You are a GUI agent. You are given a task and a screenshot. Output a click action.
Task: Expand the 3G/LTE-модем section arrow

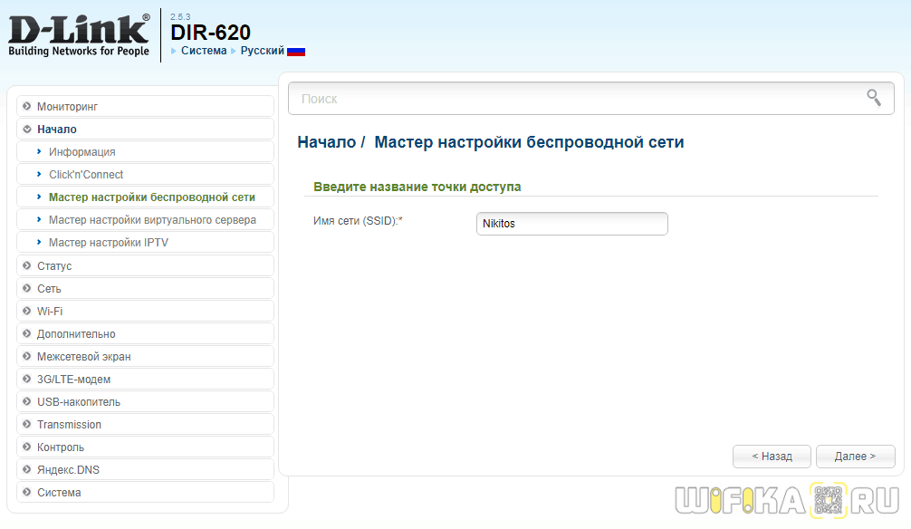tap(27, 379)
